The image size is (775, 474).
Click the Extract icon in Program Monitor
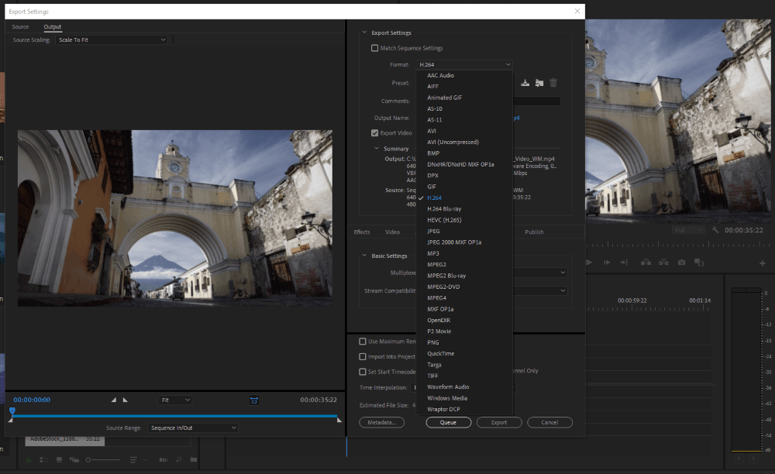(664, 263)
